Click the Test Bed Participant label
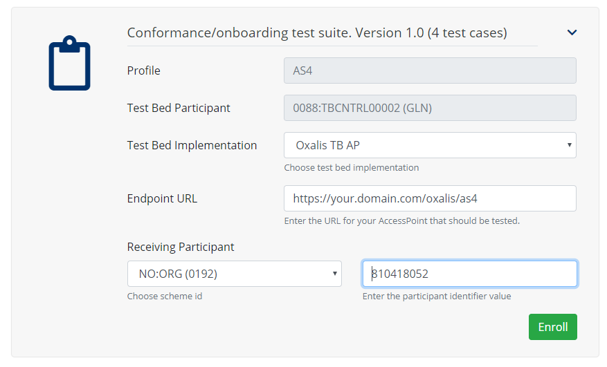The height and width of the screenshot is (367, 607). 179,108
